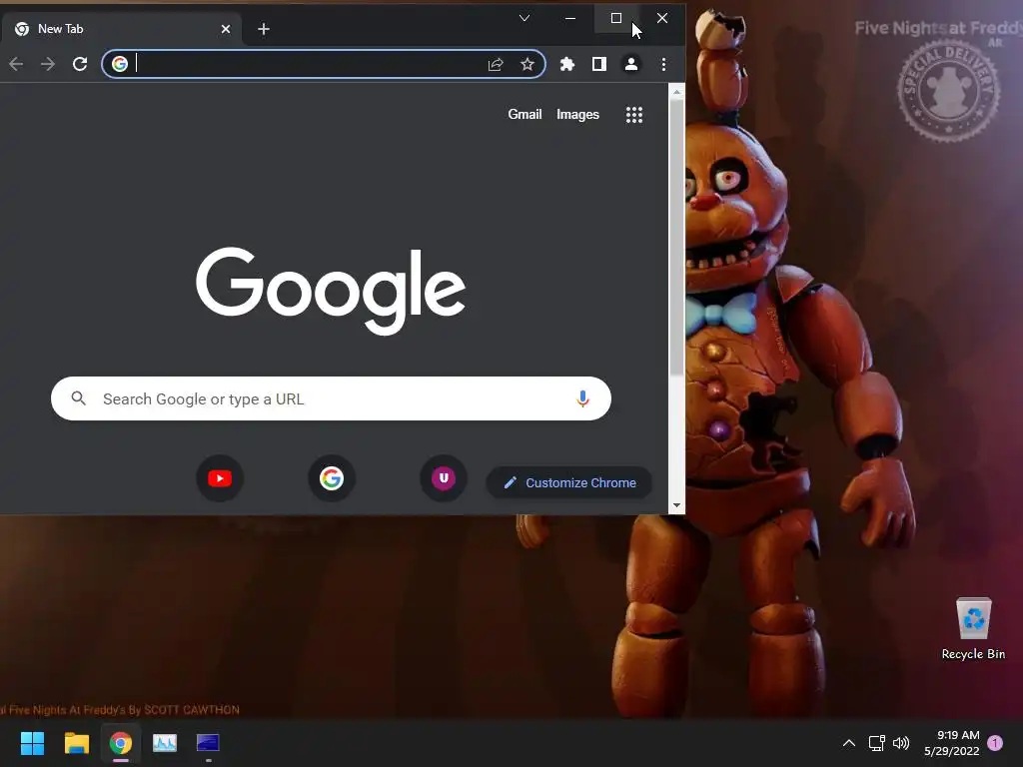This screenshot has width=1023, height=767.
Task: Maximize the Chrome window
Action: (615, 18)
